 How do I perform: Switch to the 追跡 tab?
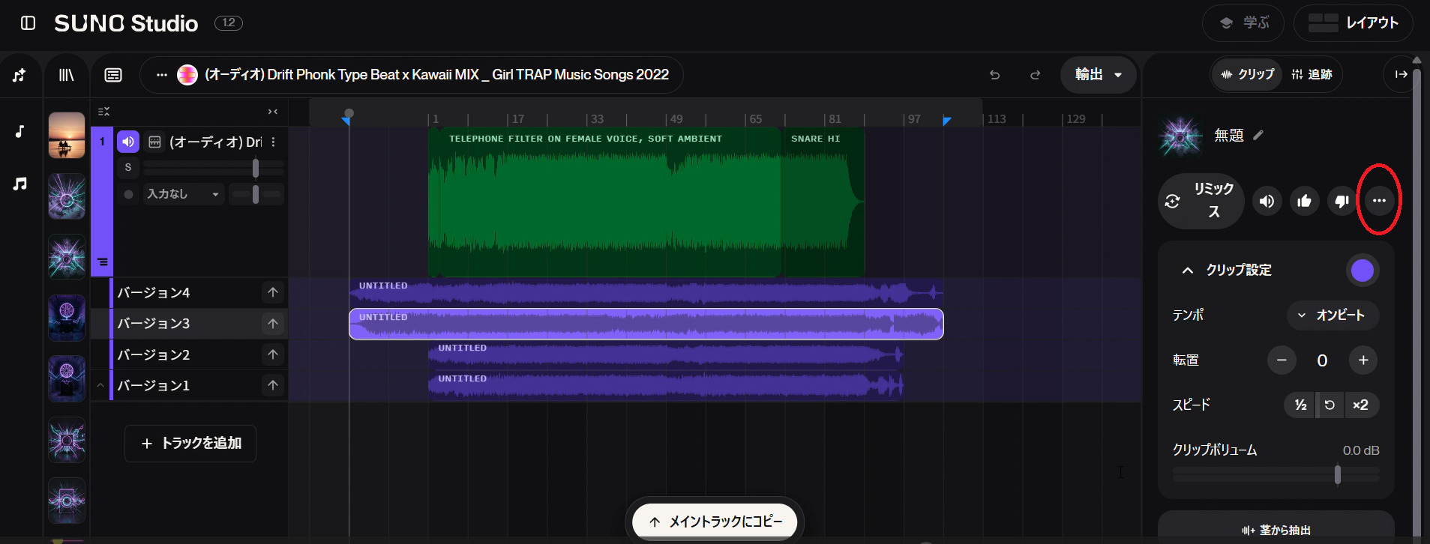click(x=1312, y=74)
